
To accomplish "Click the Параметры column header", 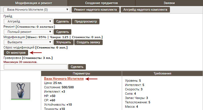I will [x=81, y=73].
